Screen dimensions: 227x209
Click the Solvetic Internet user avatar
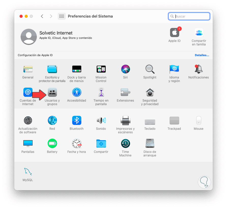tap(29, 37)
